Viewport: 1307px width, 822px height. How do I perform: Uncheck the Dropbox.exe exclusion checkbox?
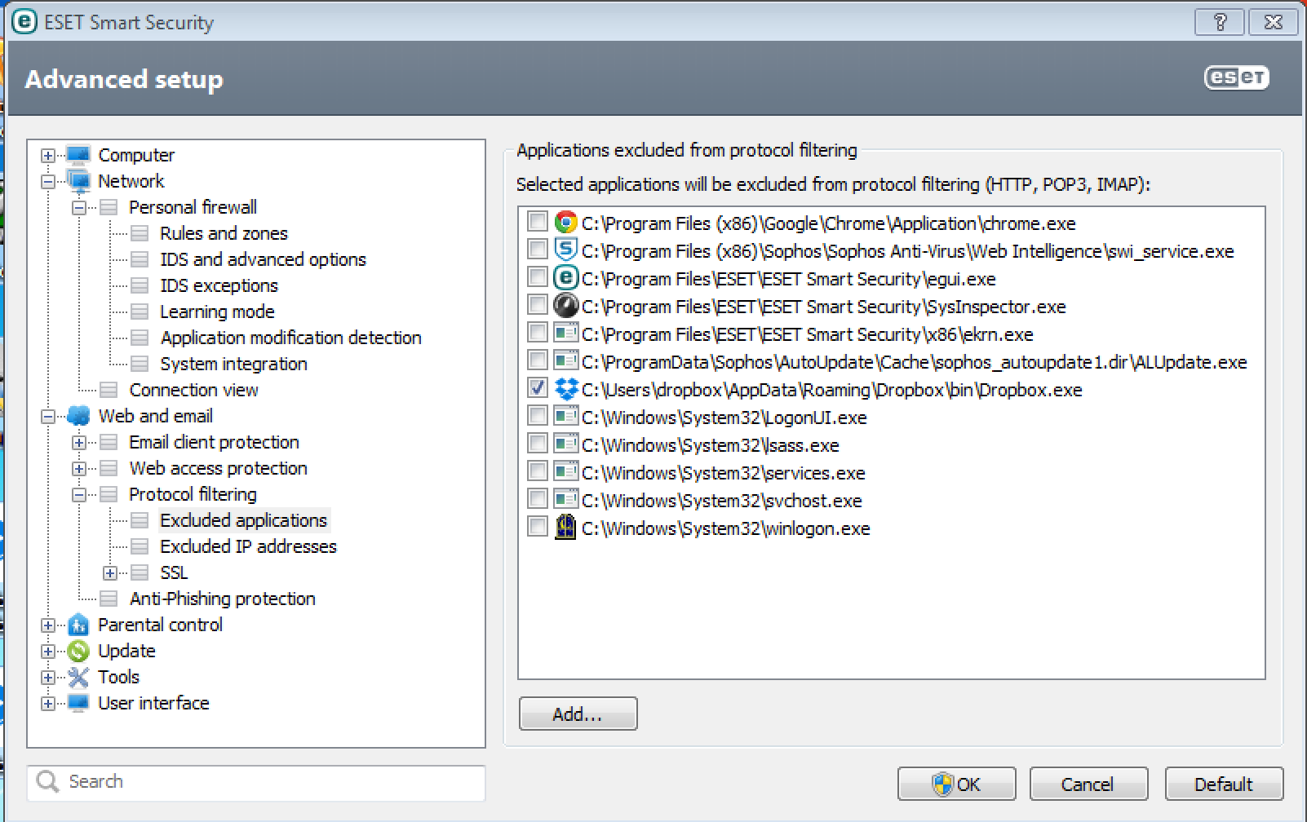(537, 388)
